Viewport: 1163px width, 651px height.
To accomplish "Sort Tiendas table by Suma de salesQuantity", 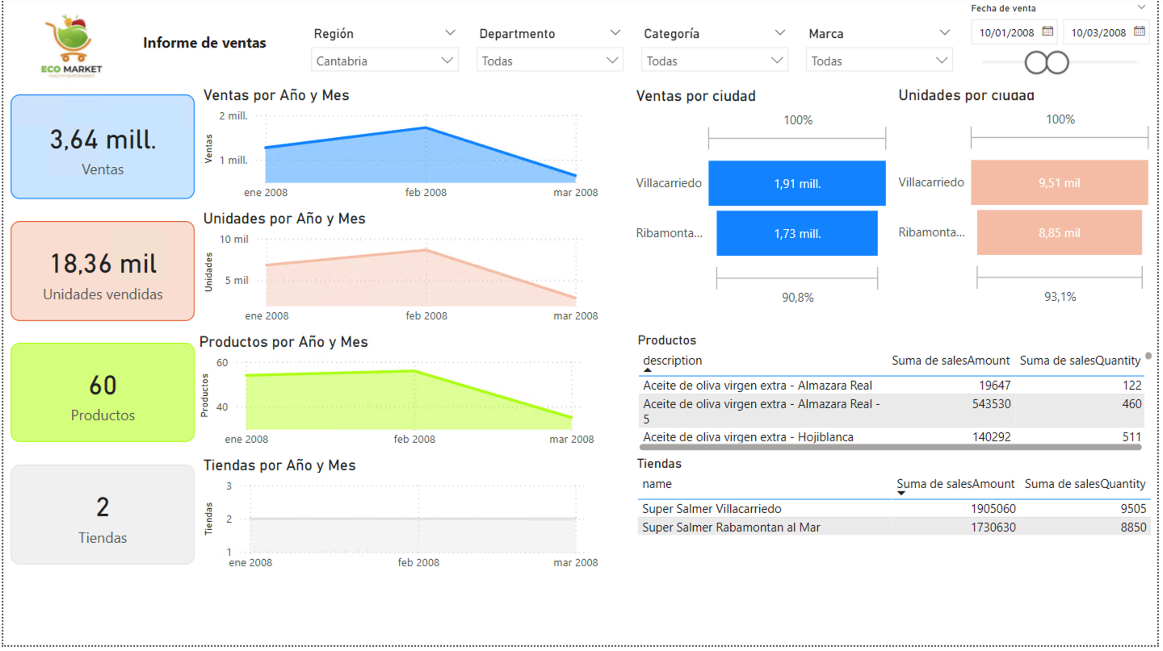I will [x=1085, y=484].
